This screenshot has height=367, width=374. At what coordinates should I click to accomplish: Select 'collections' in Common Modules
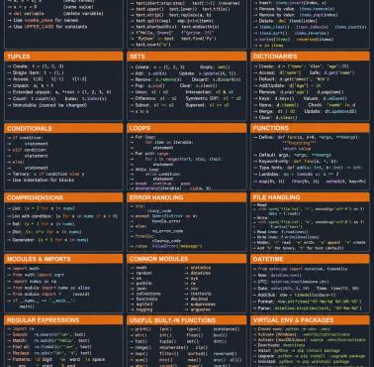click(x=145, y=294)
